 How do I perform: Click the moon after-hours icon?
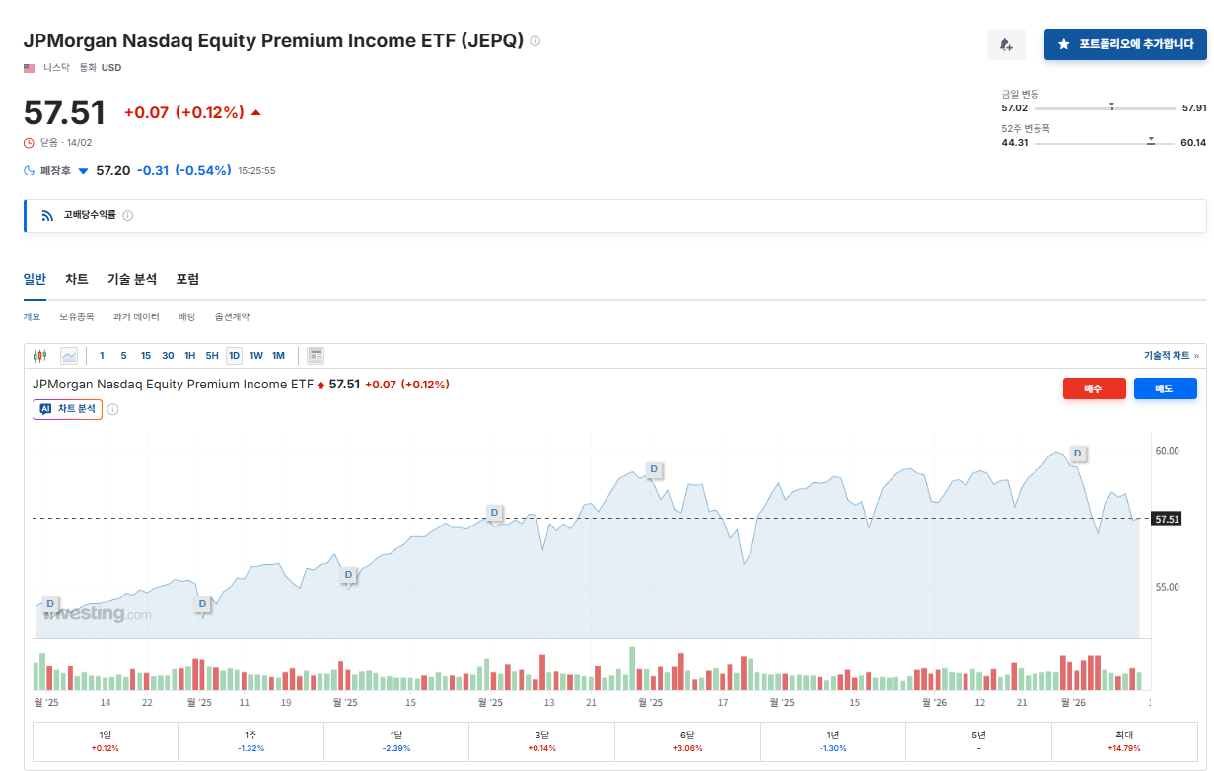[x=30, y=171]
